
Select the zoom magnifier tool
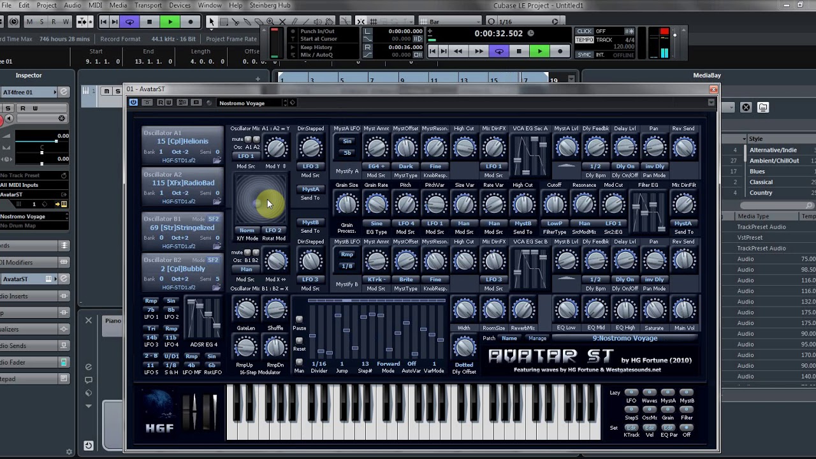270,22
